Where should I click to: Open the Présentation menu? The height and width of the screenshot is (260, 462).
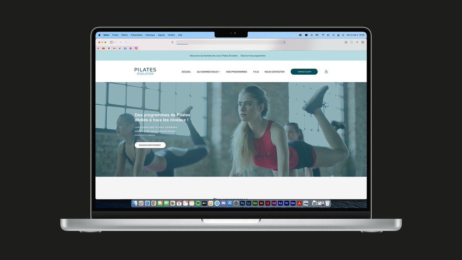137,35
